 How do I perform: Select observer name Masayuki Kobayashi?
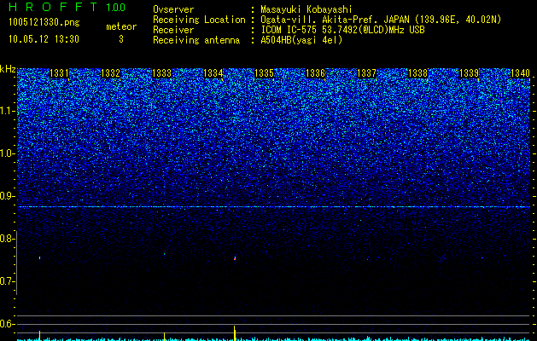click(306, 9)
